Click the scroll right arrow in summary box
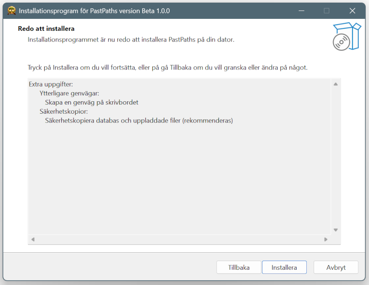The image size is (369, 285). [x=326, y=239]
